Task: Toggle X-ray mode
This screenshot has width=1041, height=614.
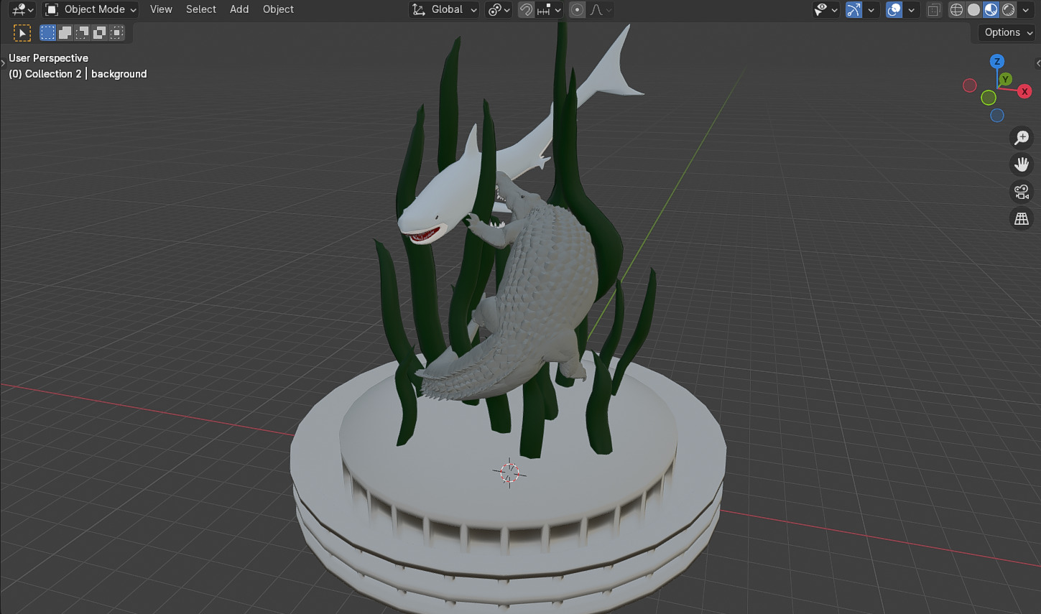Action: coord(934,9)
